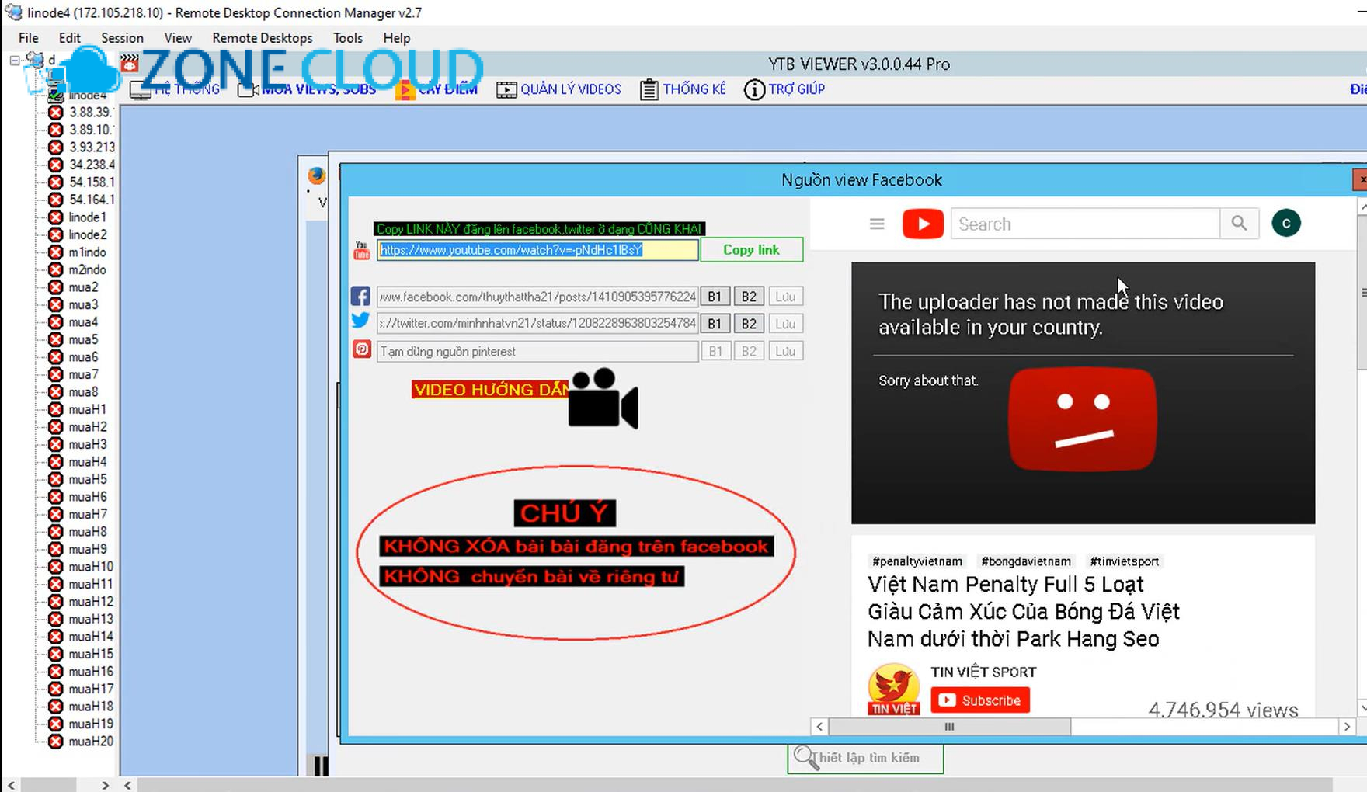
Task: Open the YouTube hamburger menu
Action: click(x=876, y=224)
